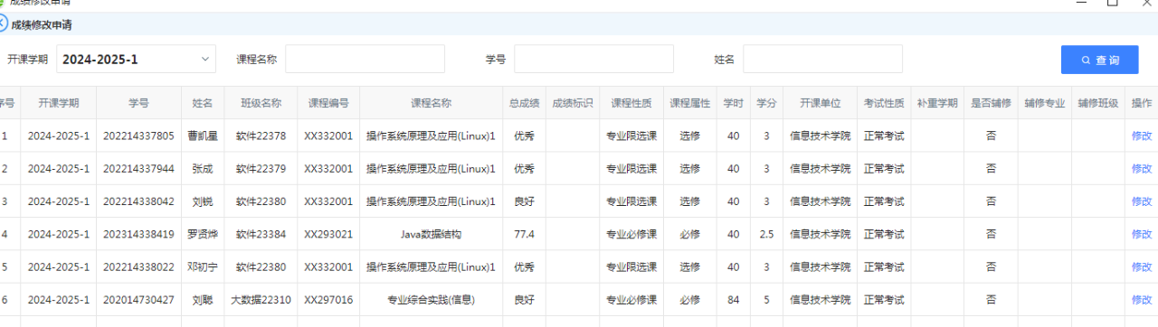Image resolution: width=1158 pixels, height=327 pixels.
Task: Click 修改 link for 刘锐
Action: click(1142, 201)
